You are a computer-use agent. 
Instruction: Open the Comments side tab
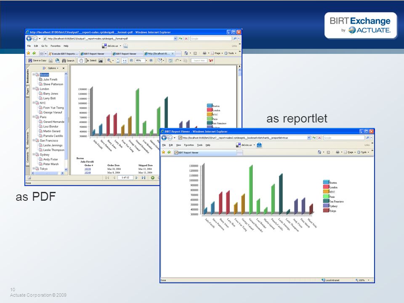point(28,157)
